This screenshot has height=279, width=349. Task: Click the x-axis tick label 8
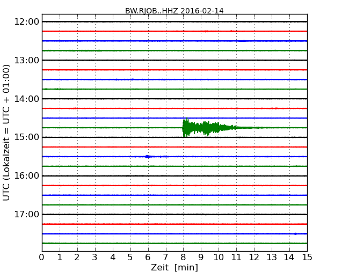(183, 258)
